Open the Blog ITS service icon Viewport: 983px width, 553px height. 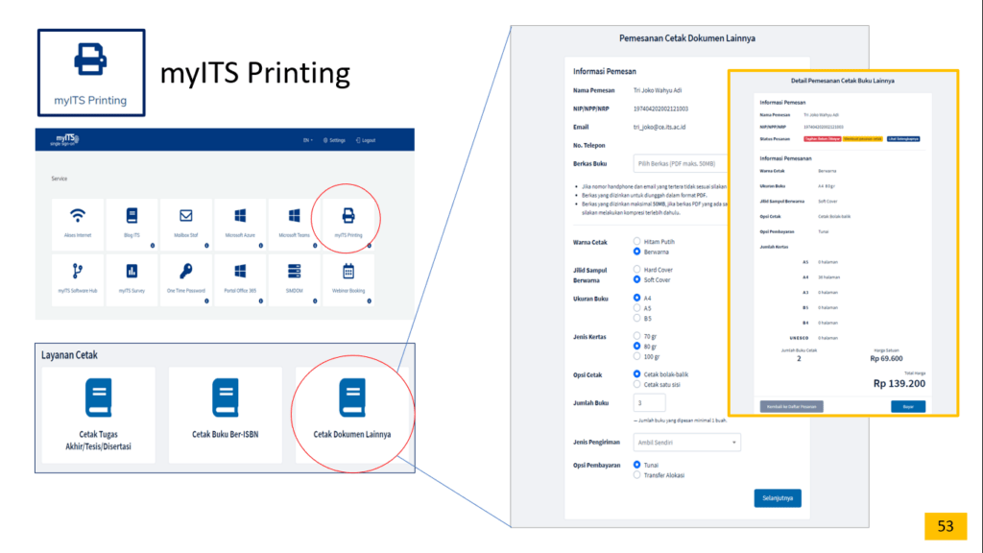(x=132, y=216)
